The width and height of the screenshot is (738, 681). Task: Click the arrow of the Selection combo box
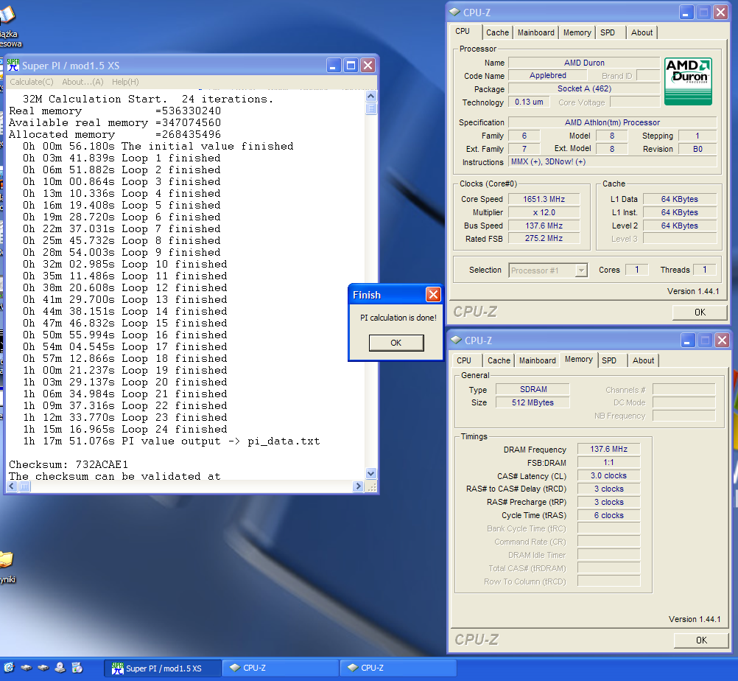(582, 270)
